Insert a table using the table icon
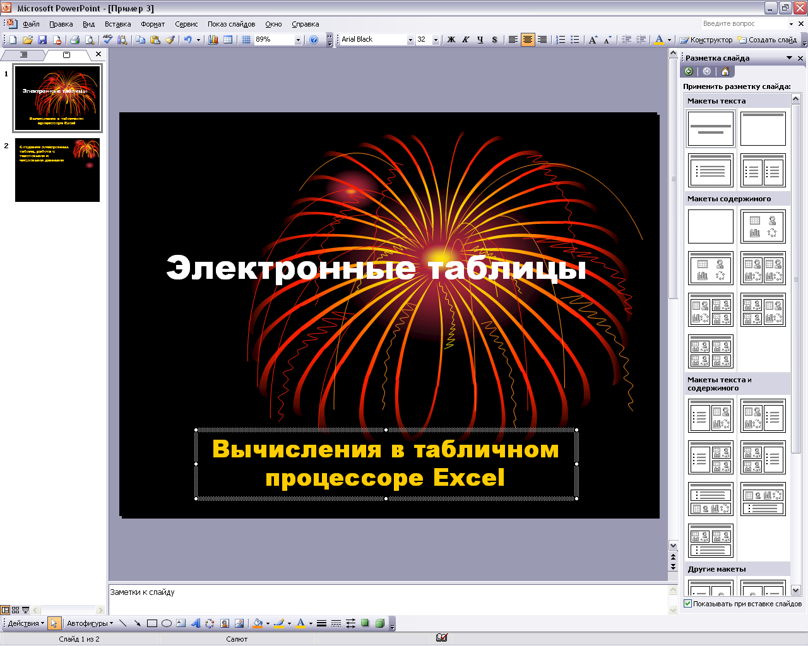The image size is (808, 646). click(x=228, y=40)
